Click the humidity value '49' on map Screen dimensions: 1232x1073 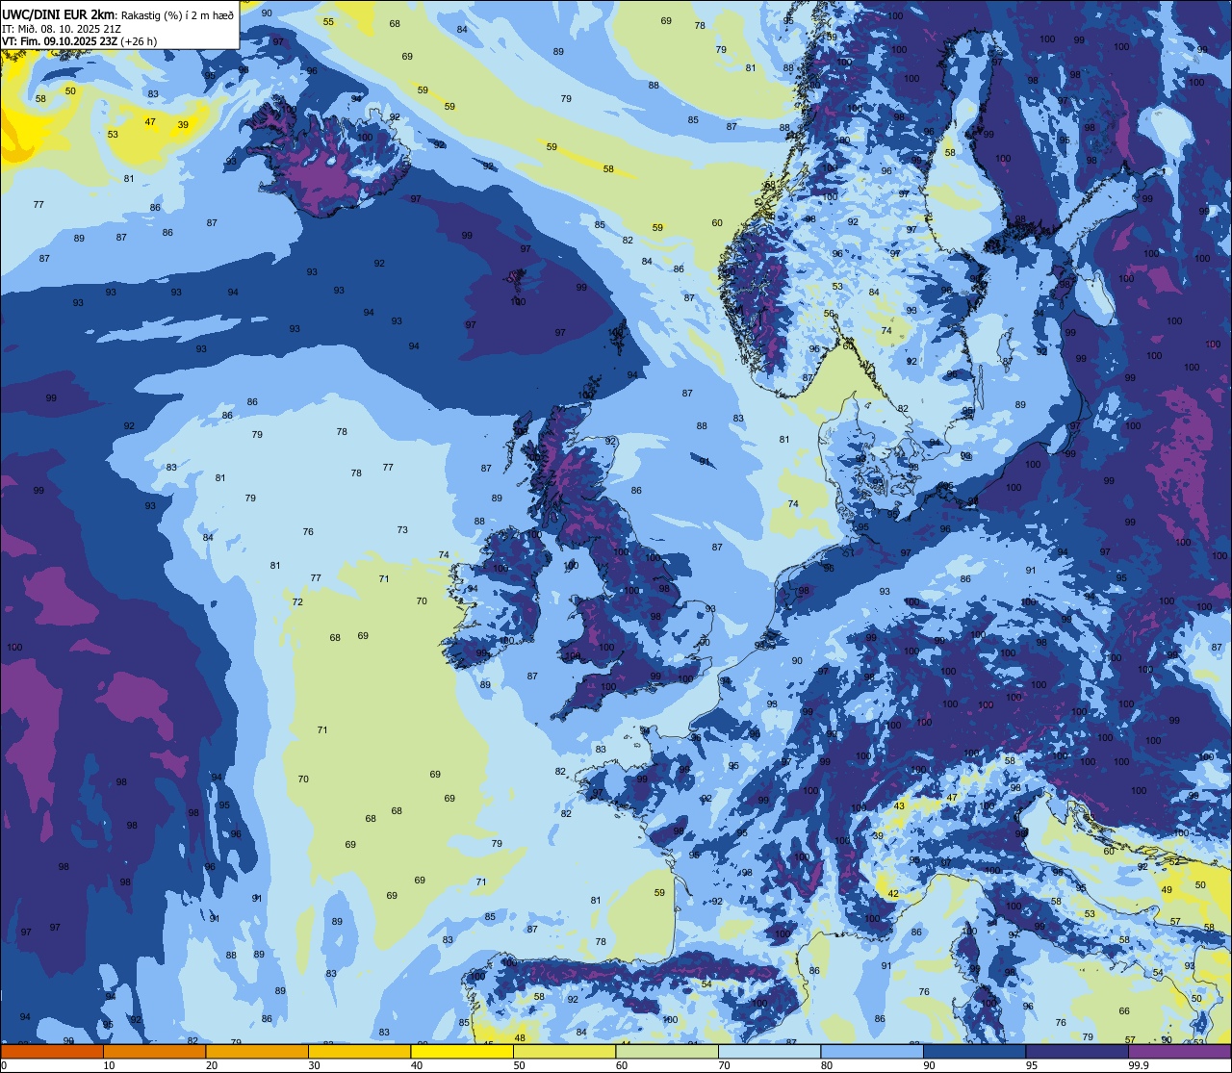(1167, 890)
